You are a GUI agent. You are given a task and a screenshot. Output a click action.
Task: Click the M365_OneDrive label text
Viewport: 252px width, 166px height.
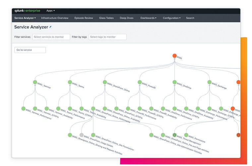pos(184,86)
